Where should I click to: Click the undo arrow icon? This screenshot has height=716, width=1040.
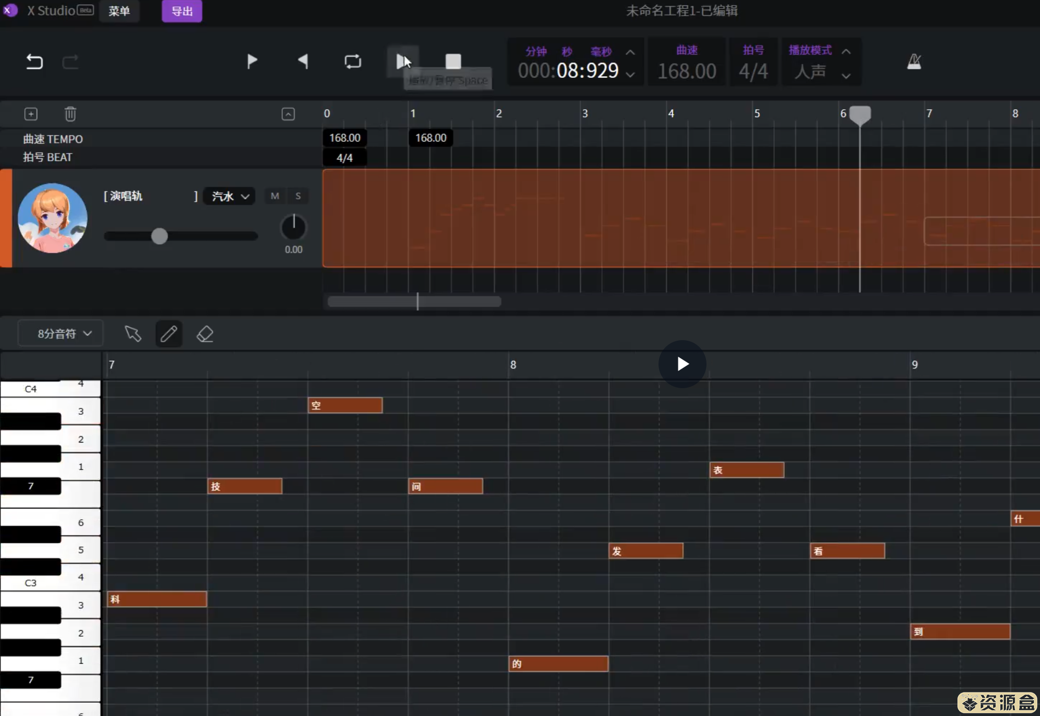pyautogui.click(x=35, y=62)
